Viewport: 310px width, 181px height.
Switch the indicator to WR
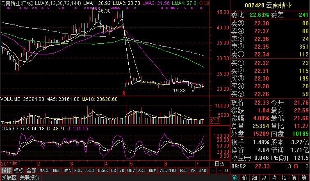click(193, 170)
